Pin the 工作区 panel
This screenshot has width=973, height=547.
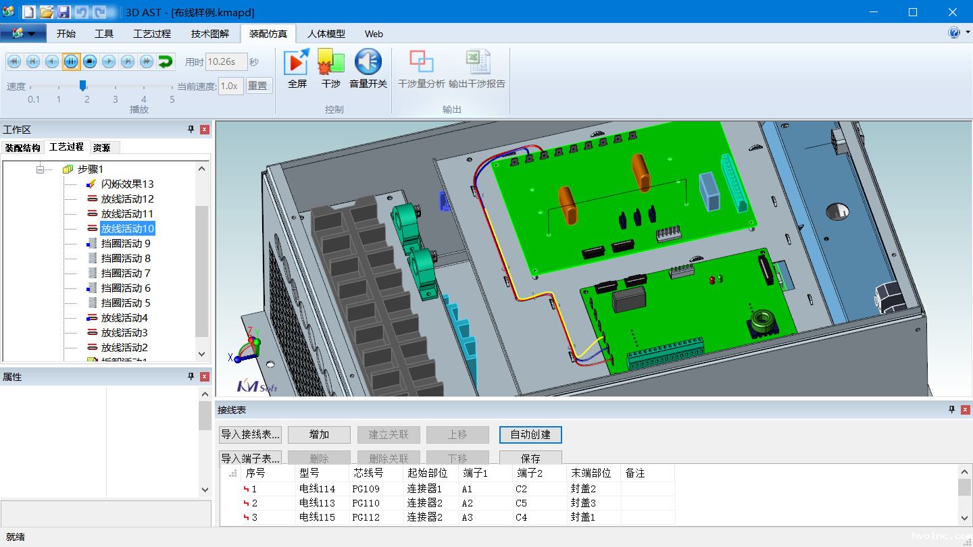point(191,130)
